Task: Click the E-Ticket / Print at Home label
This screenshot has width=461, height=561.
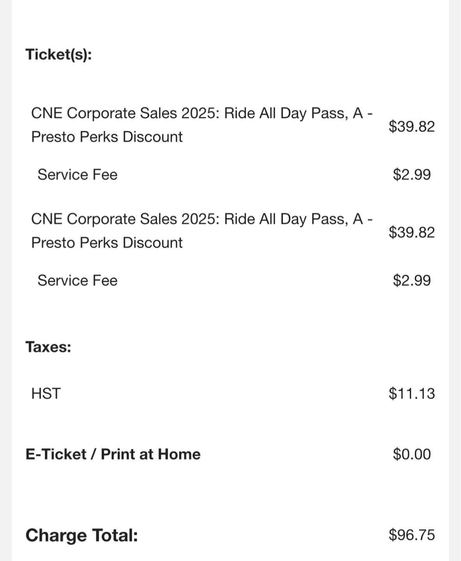Action: 113,454
